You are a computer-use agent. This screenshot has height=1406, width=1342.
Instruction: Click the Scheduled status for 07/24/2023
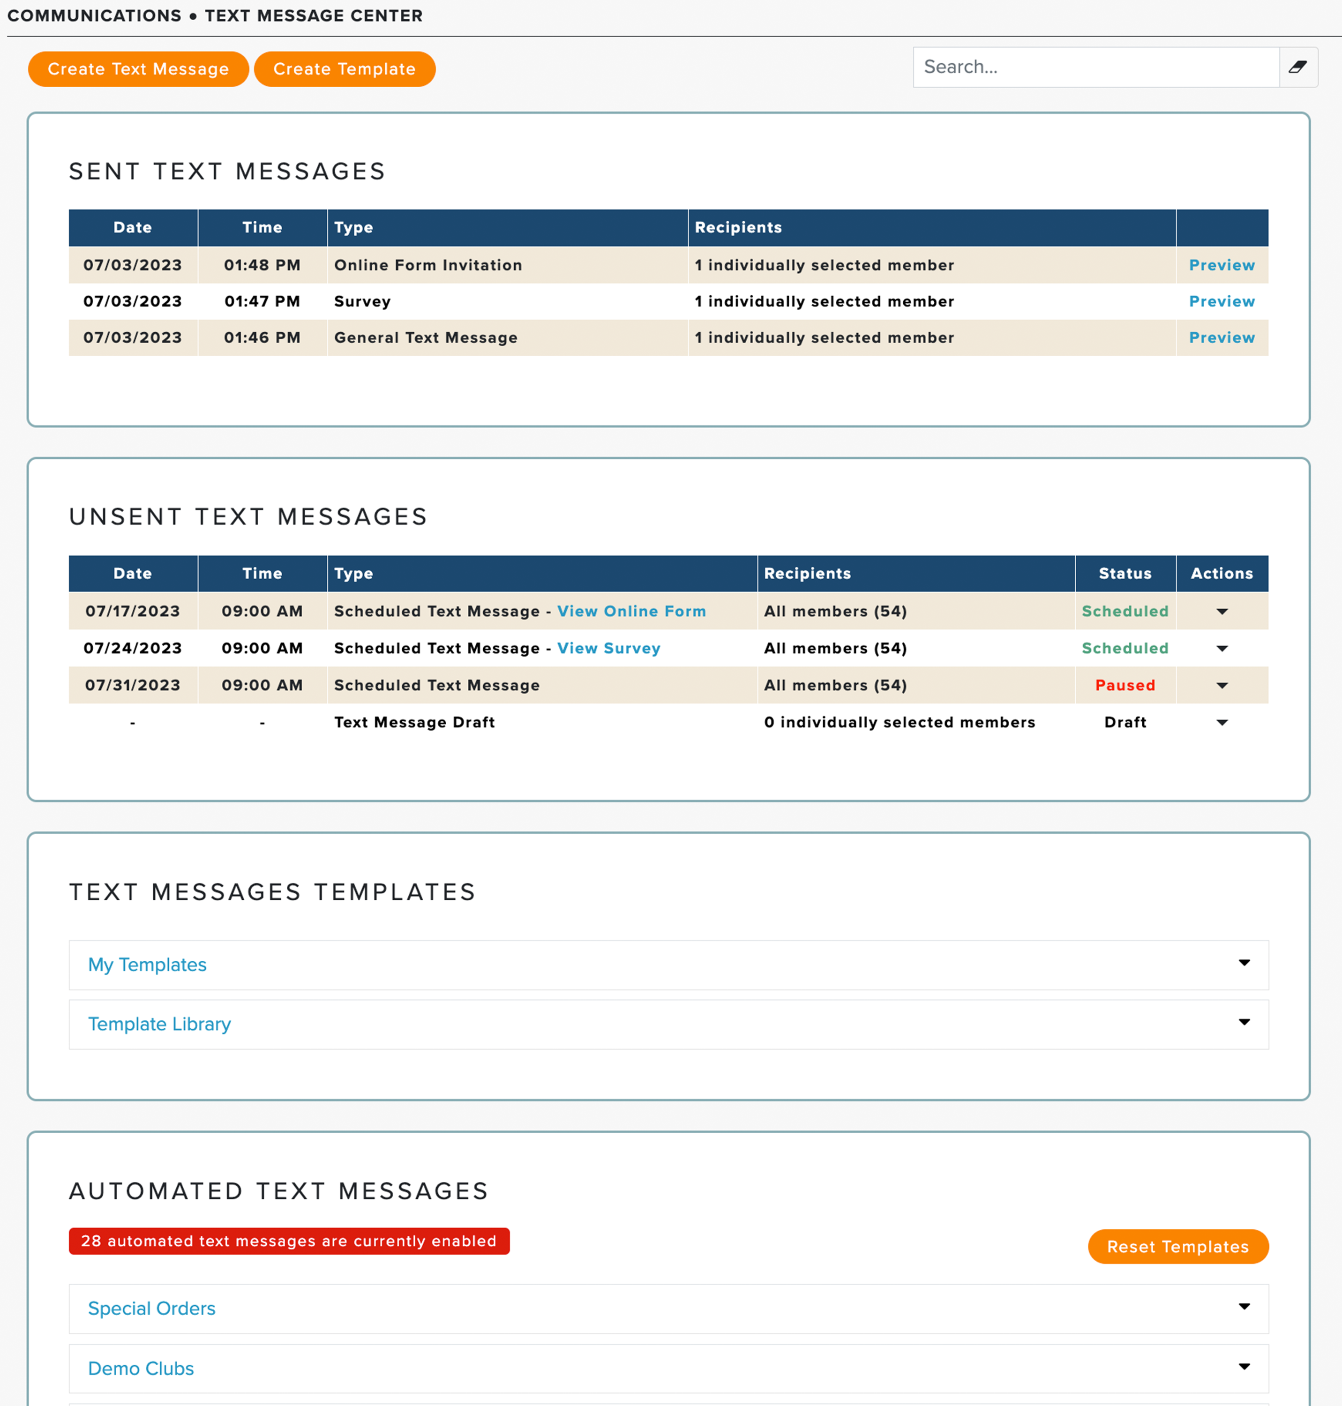[x=1125, y=649]
